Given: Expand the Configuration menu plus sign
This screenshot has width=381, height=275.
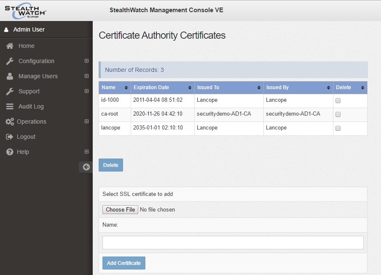Looking at the screenshot, I should [x=86, y=61].
